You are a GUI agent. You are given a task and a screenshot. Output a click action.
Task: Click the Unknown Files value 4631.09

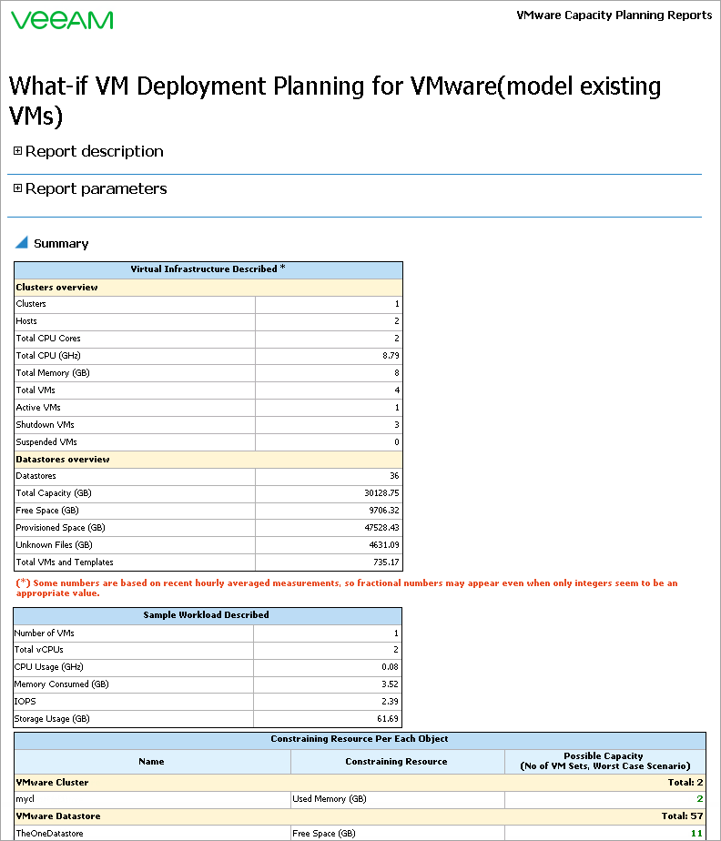pyautogui.click(x=383, y=545)
